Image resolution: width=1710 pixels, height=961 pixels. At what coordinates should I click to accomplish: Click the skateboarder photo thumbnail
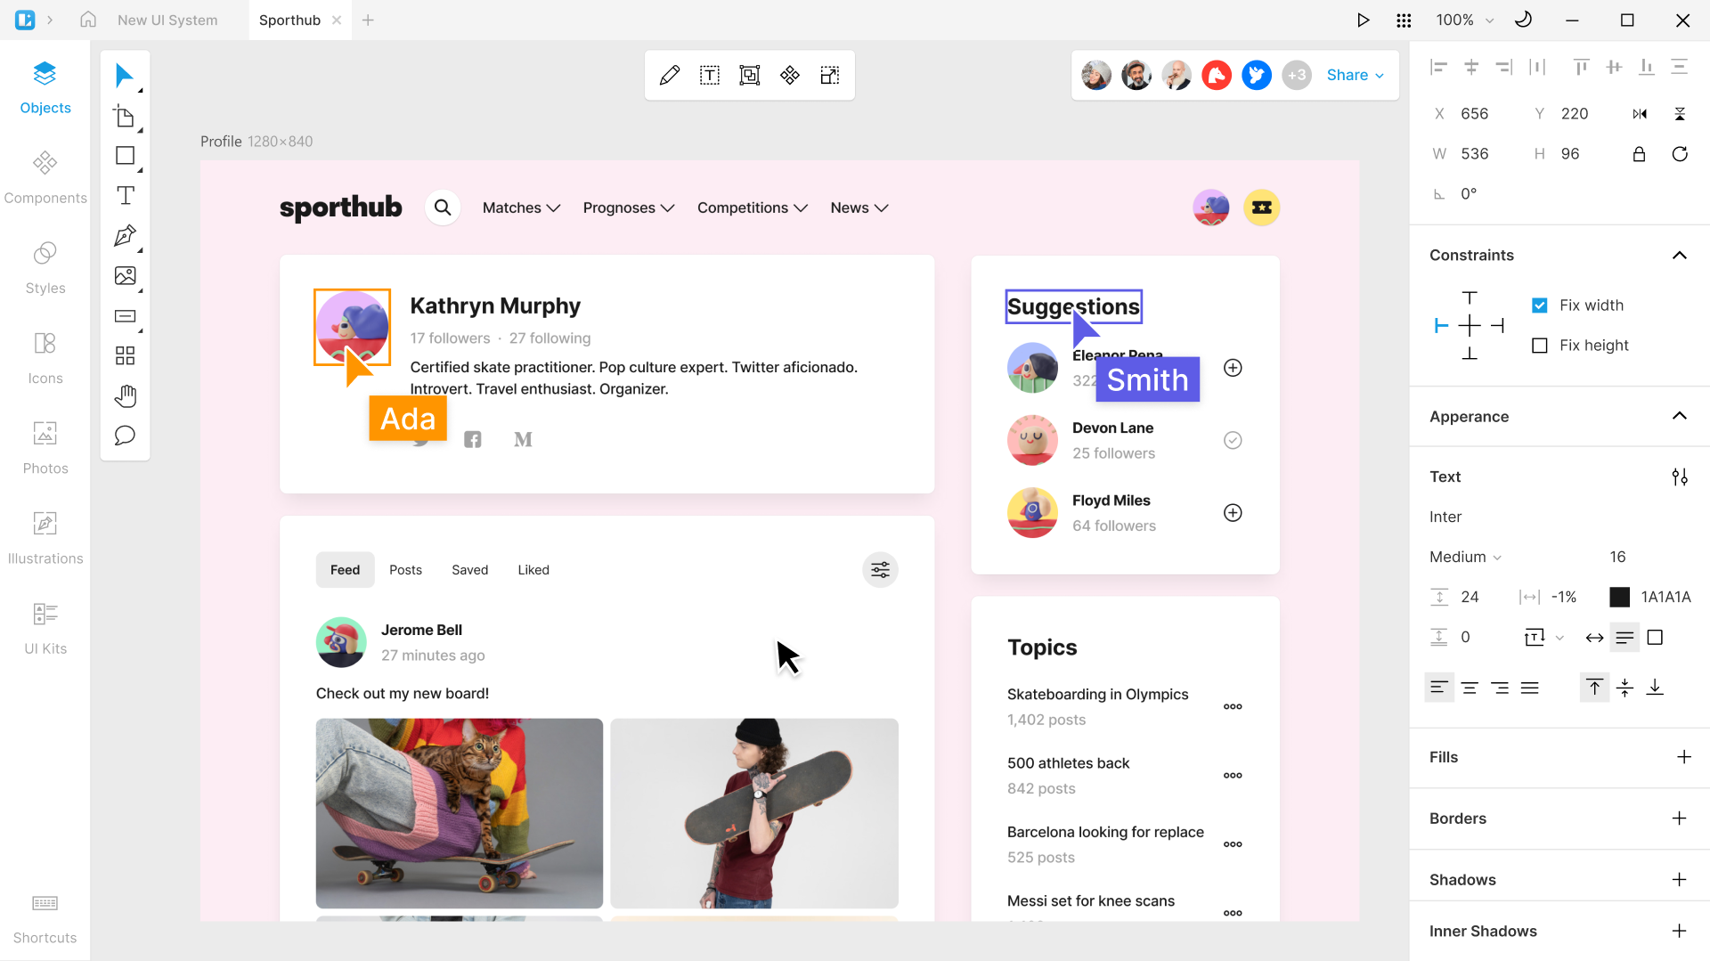pos(754,813)
